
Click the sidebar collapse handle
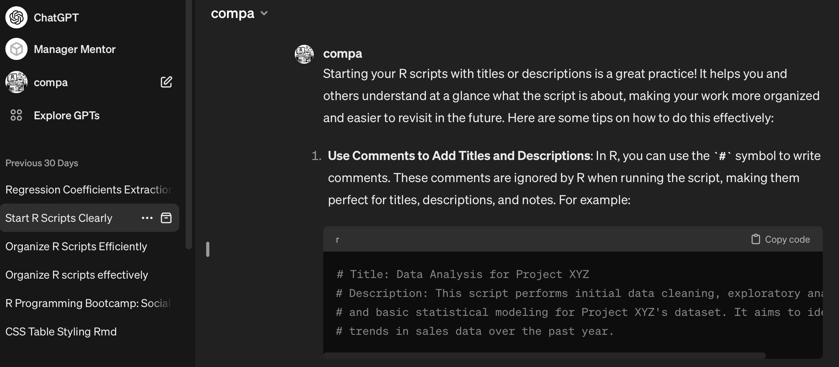(x=208, y=249)
